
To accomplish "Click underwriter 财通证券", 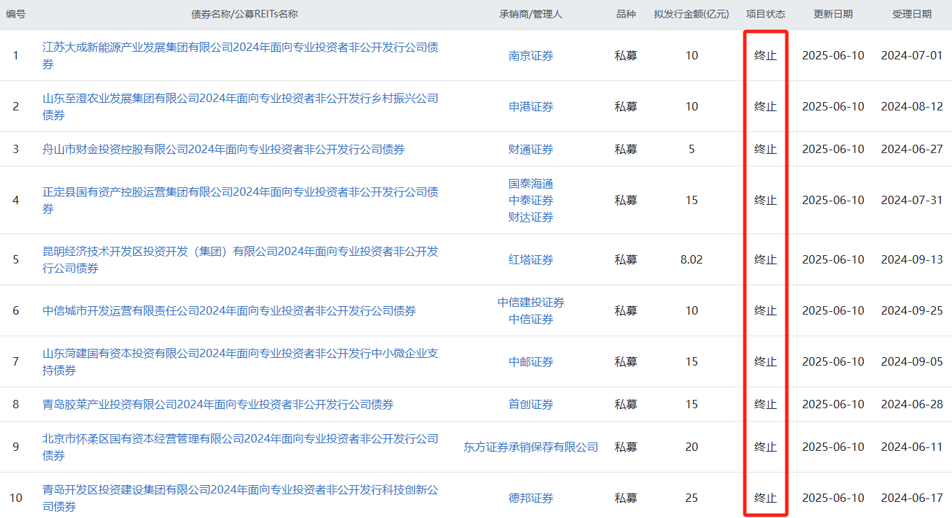I will point(531,149).
